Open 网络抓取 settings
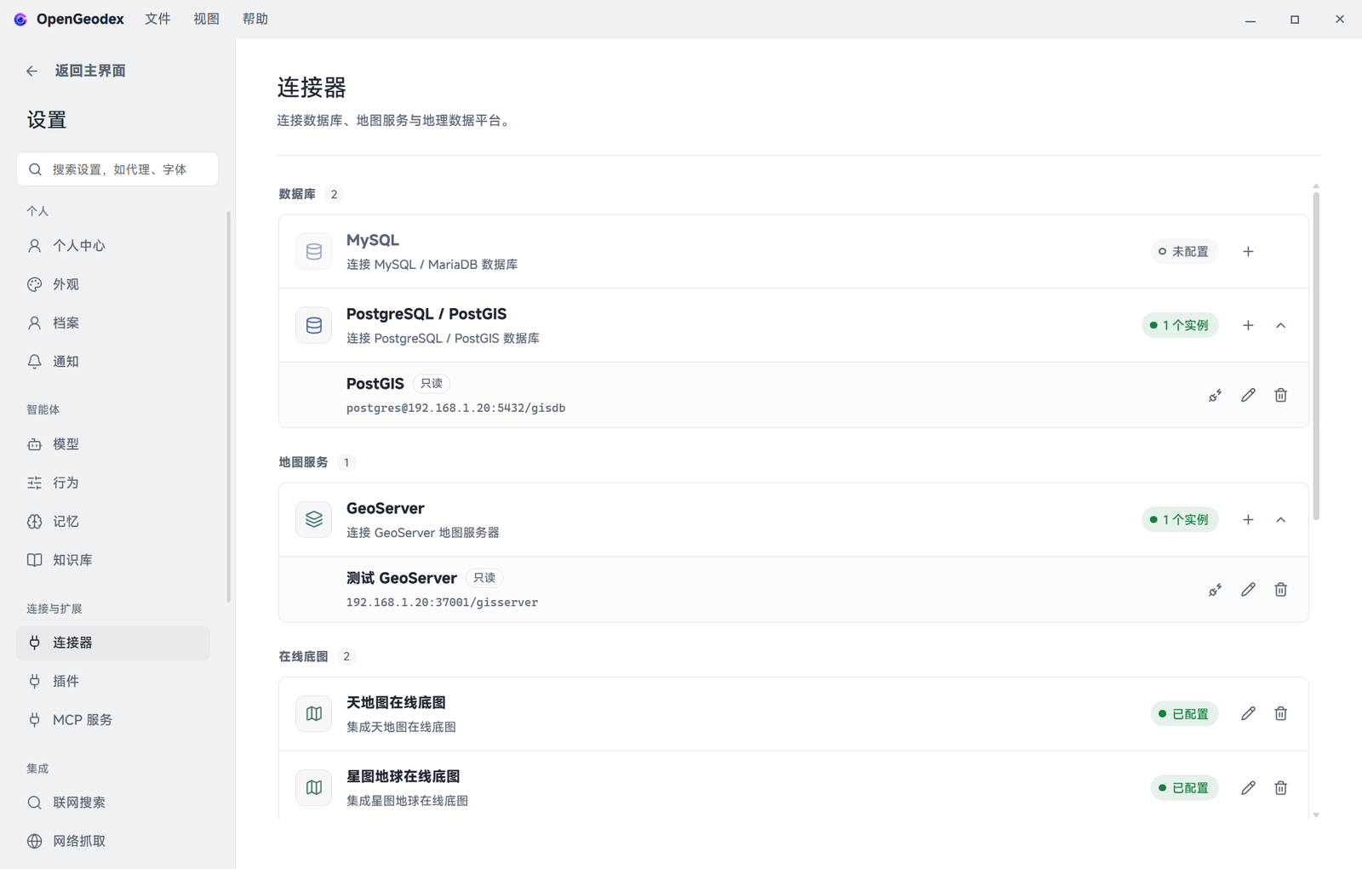This screenshot has height=869, width=1362. [x=113, y=841]
